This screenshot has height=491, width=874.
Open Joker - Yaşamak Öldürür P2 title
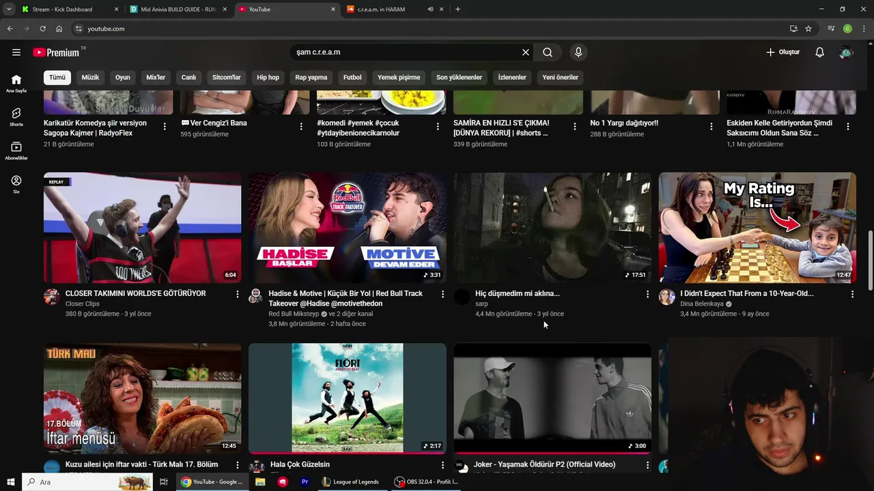point(545,464)
